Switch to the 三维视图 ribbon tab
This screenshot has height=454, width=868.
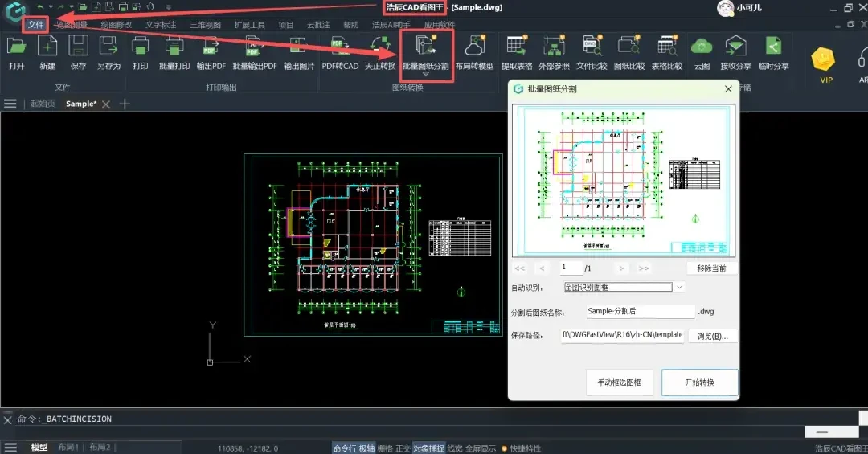point(206,25)
